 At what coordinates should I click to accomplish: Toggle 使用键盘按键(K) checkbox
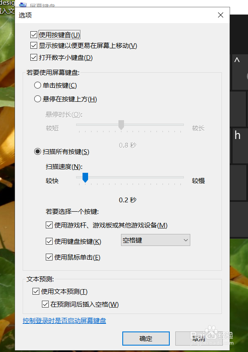(x=49, y=241)
